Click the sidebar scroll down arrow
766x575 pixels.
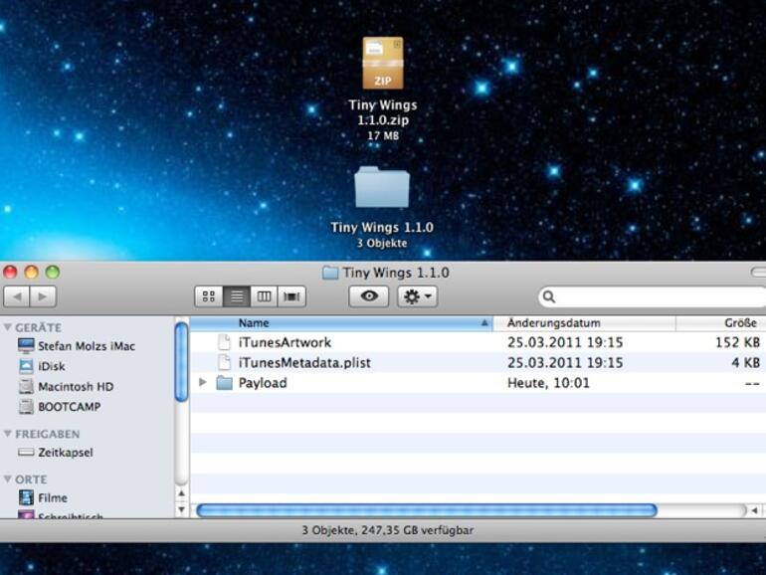[x=181, y=509]
